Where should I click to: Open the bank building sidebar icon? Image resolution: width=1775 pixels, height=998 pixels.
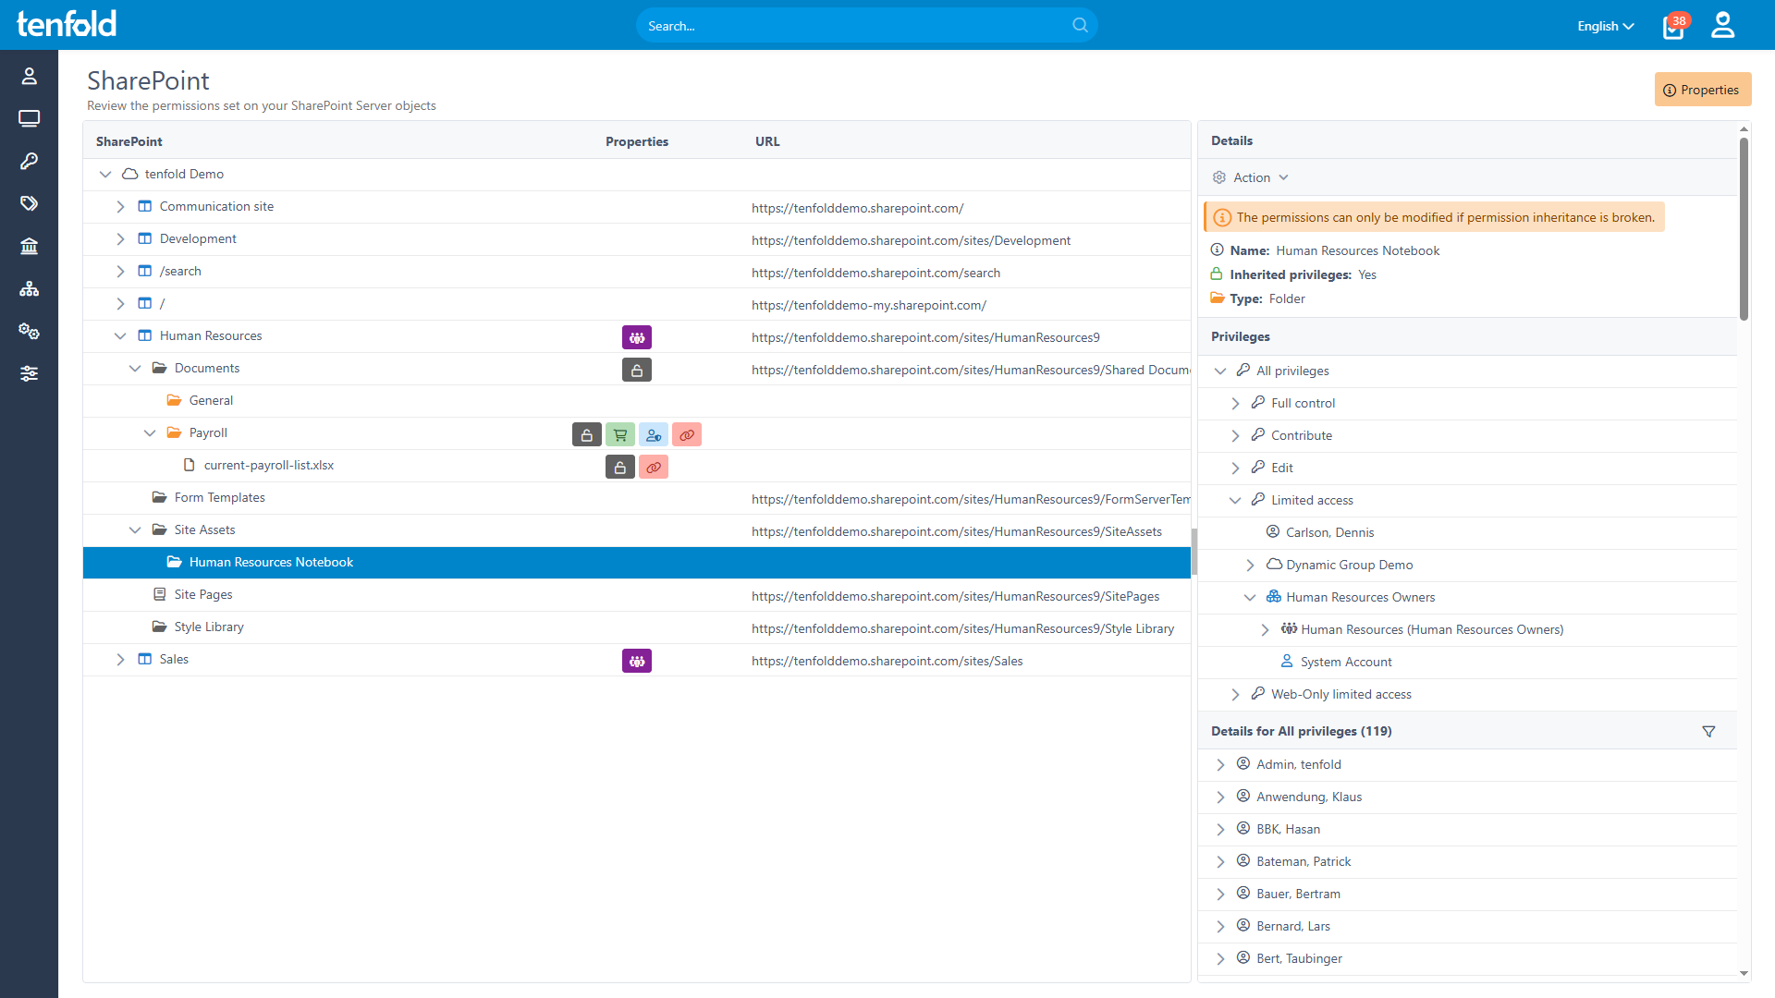pos(29,246)
